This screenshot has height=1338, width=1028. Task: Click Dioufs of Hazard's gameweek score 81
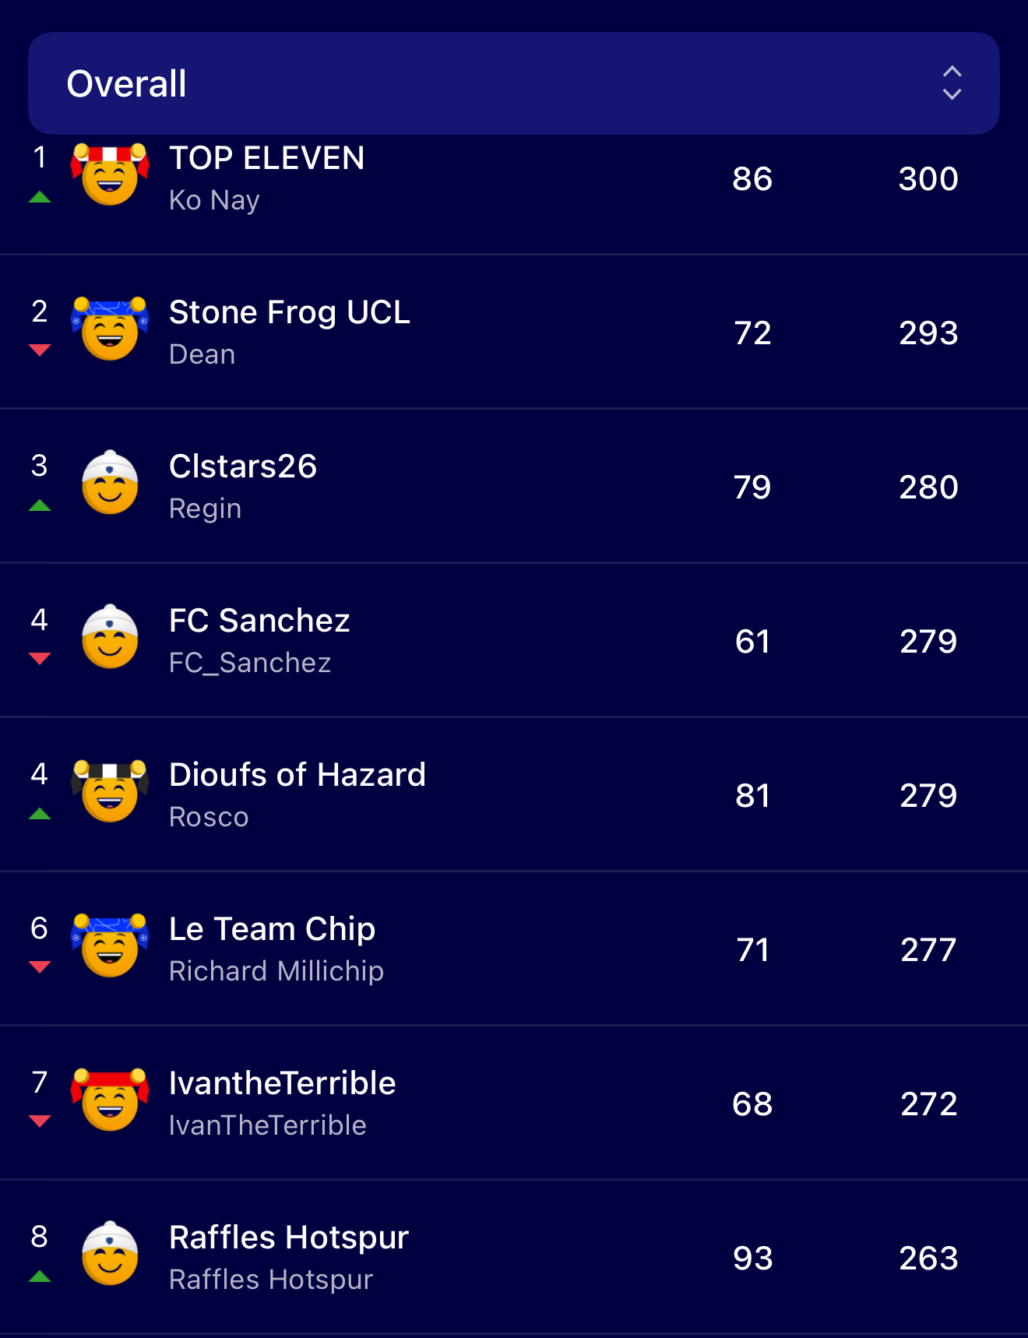click(x=752, y=795)
